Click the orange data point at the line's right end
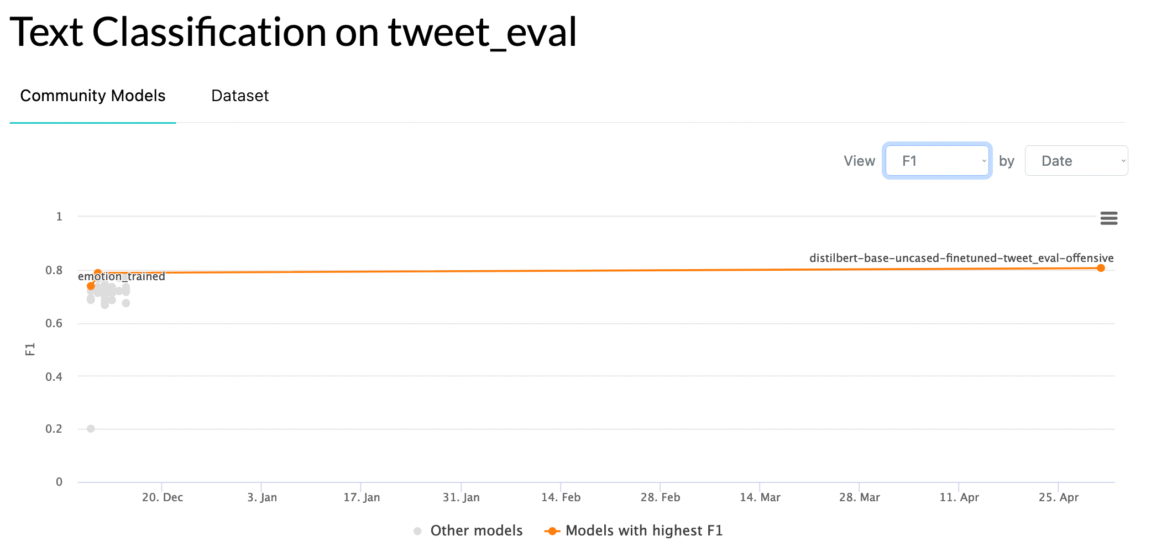This screenshot has height=557, width=1151. pos(1101,268)
